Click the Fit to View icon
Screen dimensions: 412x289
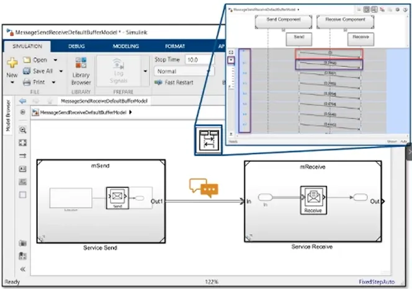(x=22, y=143)
